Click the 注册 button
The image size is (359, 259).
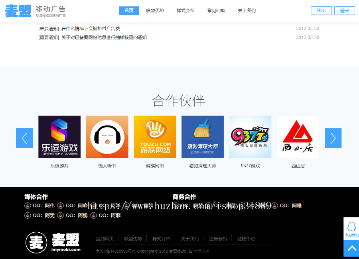[x=321, y=10]
